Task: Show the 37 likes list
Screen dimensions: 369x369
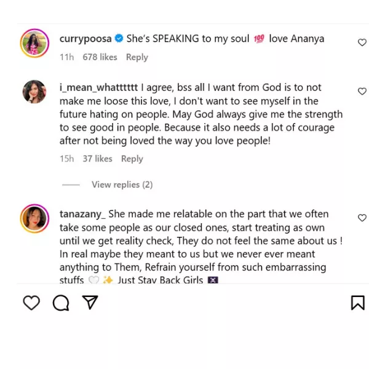Action: (x=97, y=159)
